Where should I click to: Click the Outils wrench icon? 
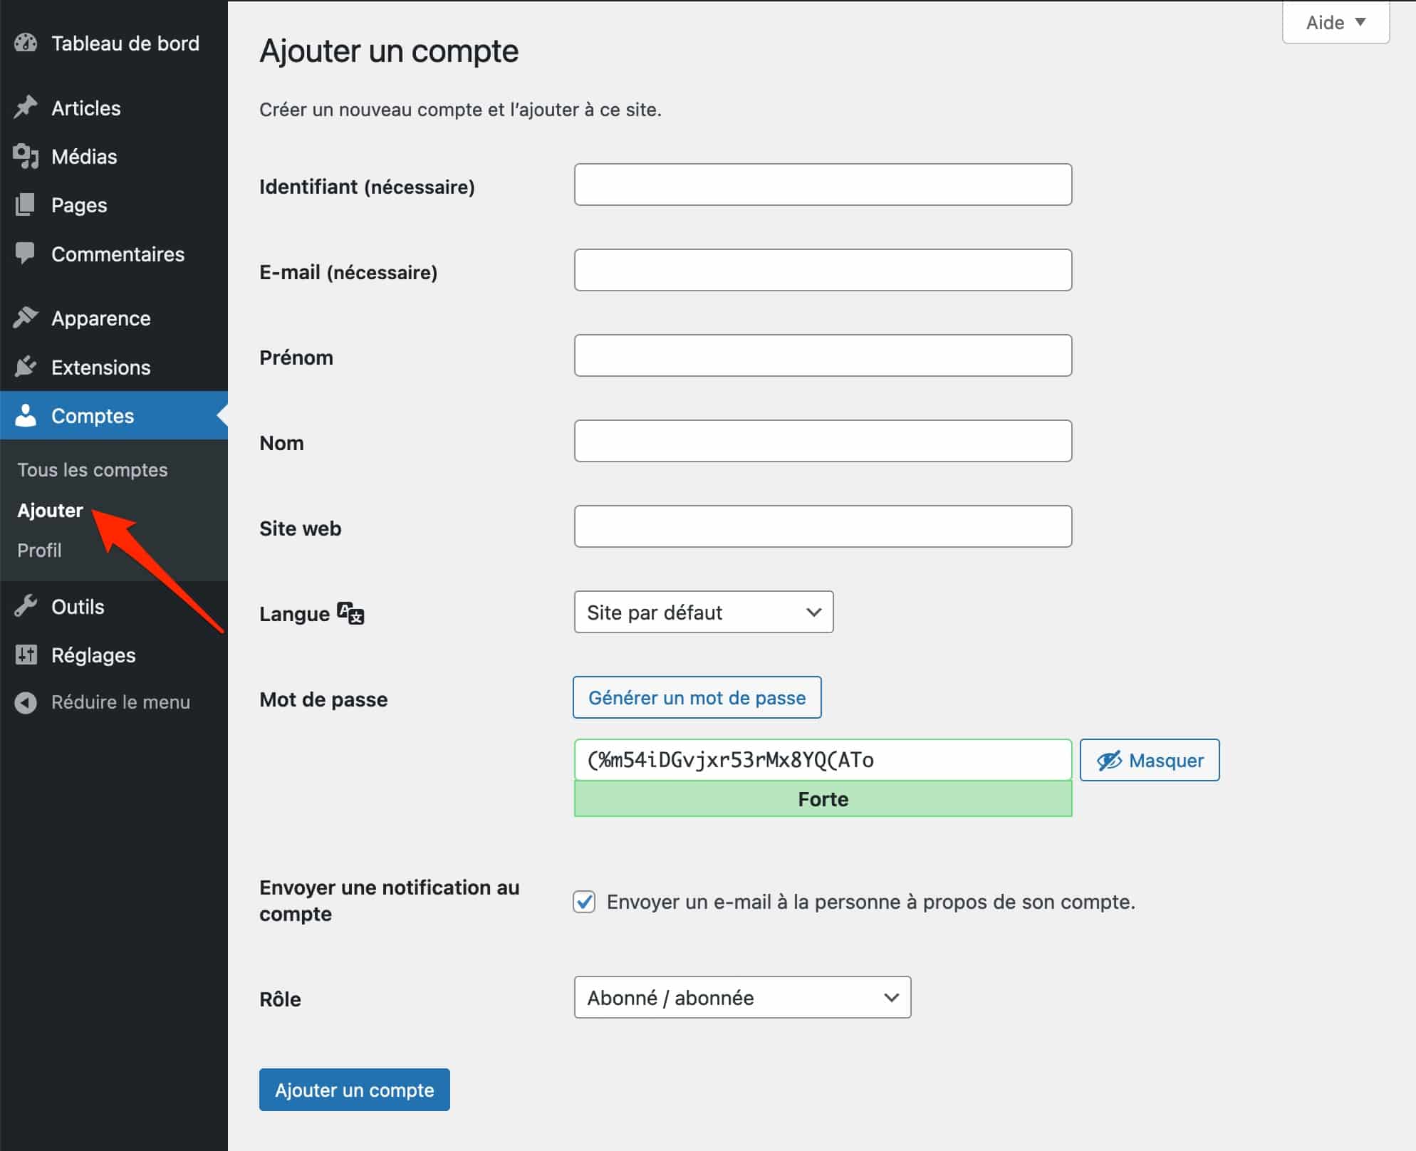[26, 606]
